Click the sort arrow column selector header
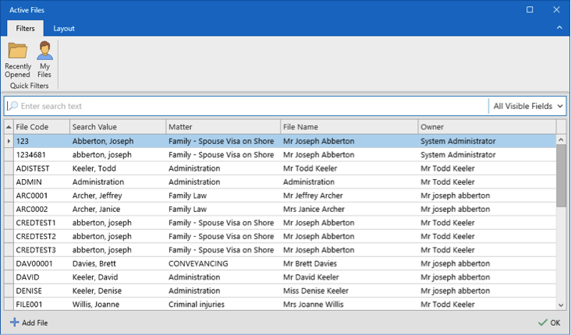This screenshot has height=335, width=571. coord(9,126)
